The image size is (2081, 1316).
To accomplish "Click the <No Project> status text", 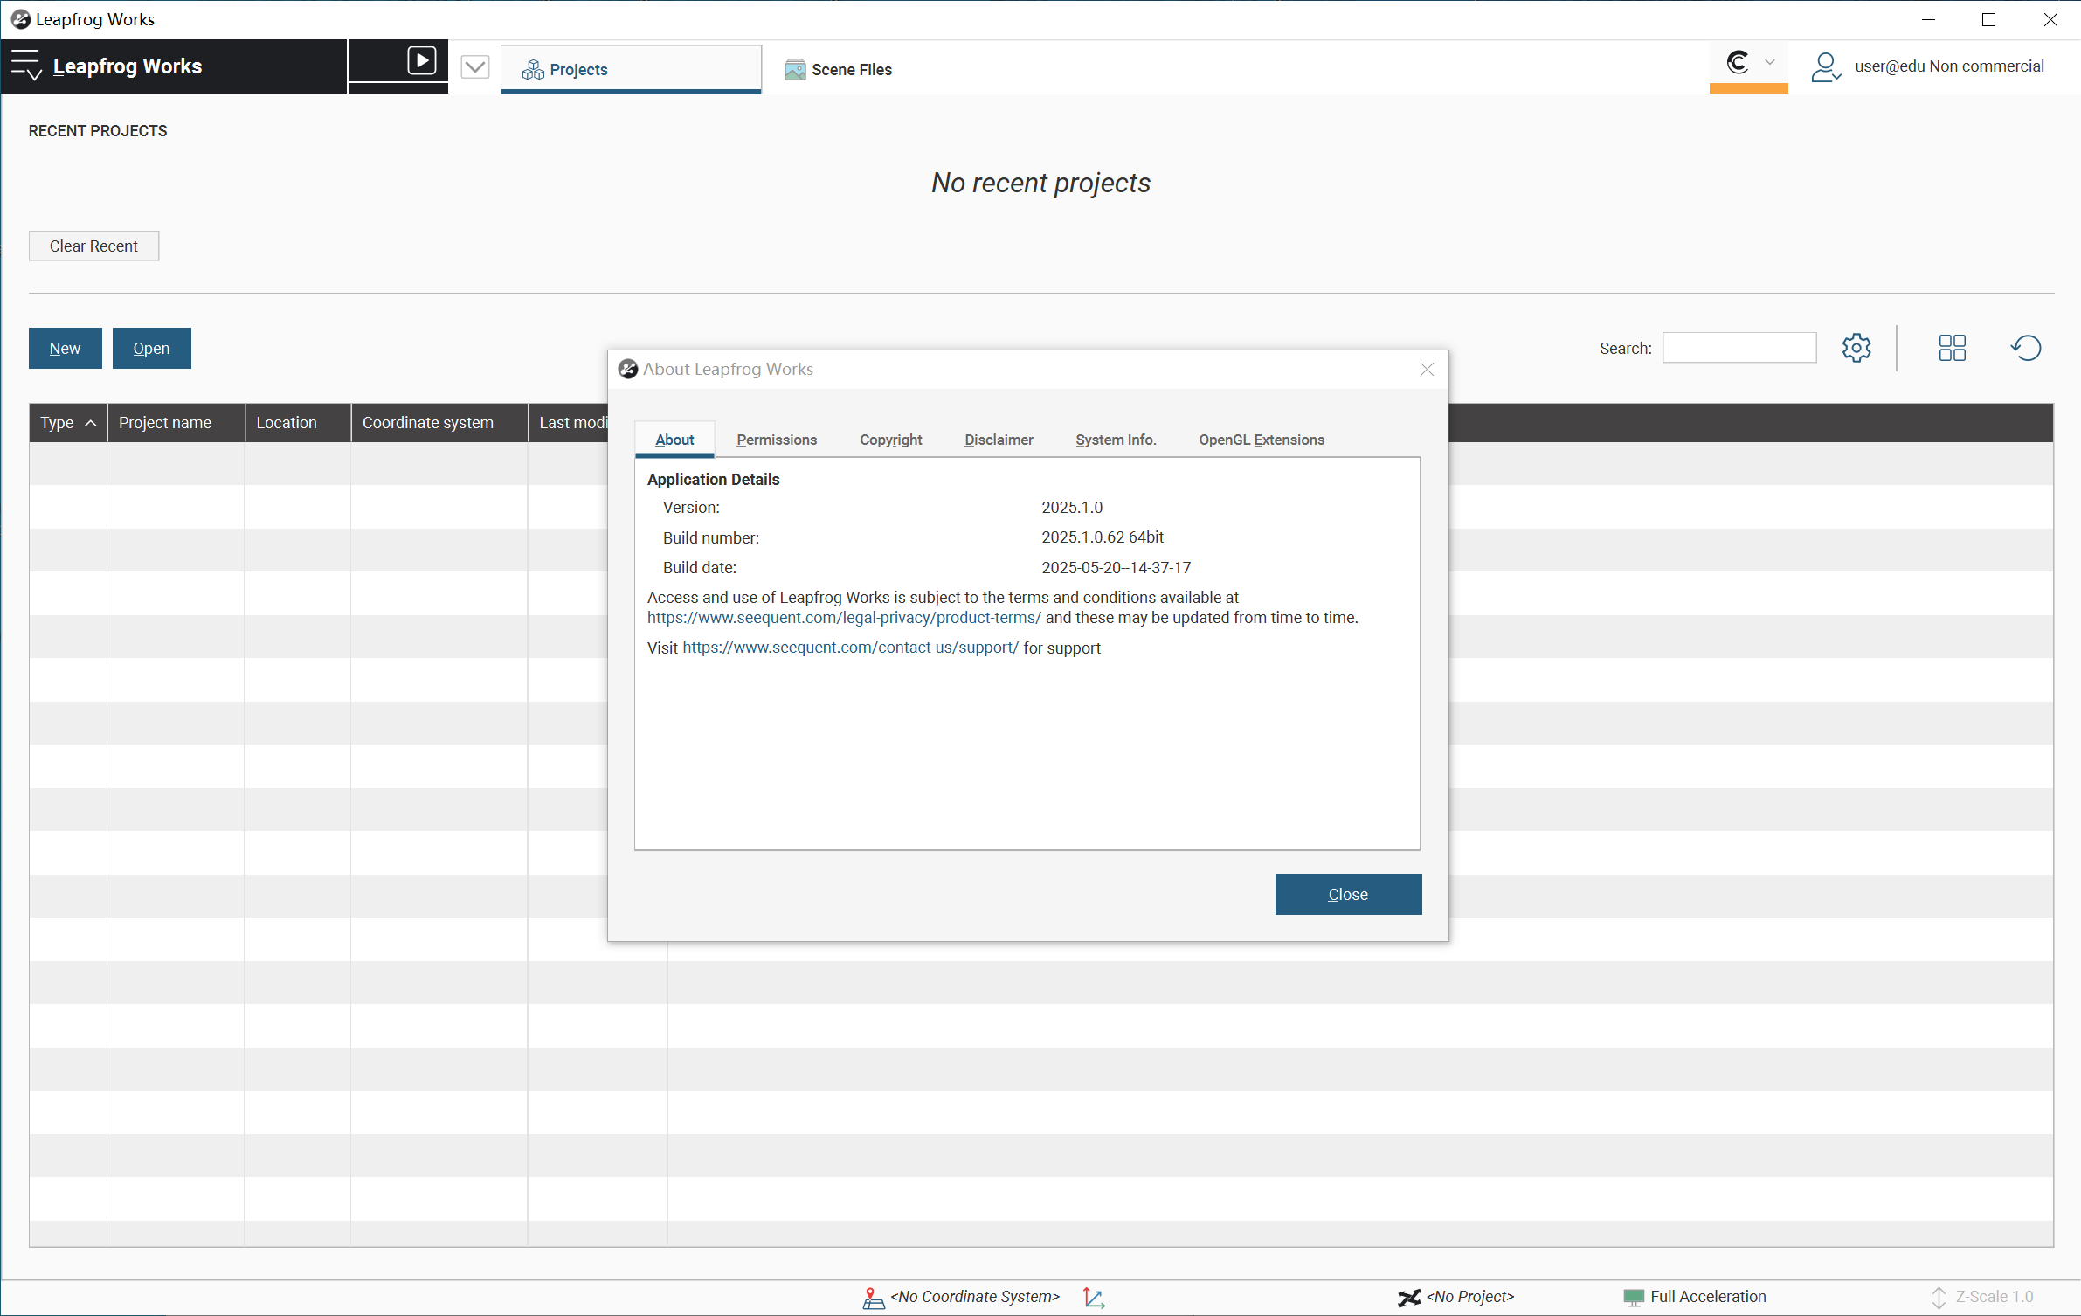I will (x=1470, y=1297).
